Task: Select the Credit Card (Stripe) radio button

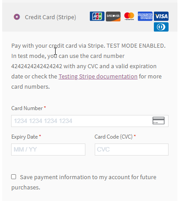Action: click(17, 17)
